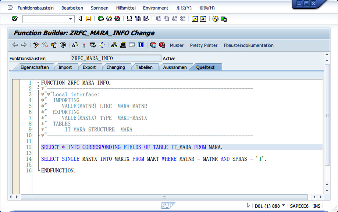
Task: Click the yellow Exit icon
Action: click(109, 19)
